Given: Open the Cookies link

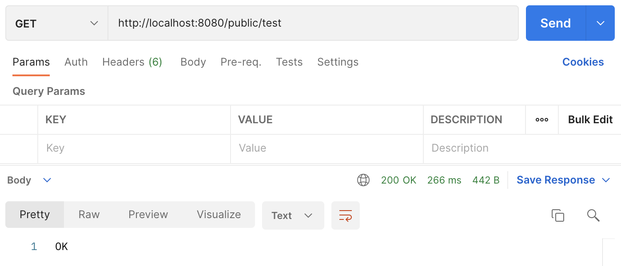Looking at the screenshot, I should tap(583, 62).
